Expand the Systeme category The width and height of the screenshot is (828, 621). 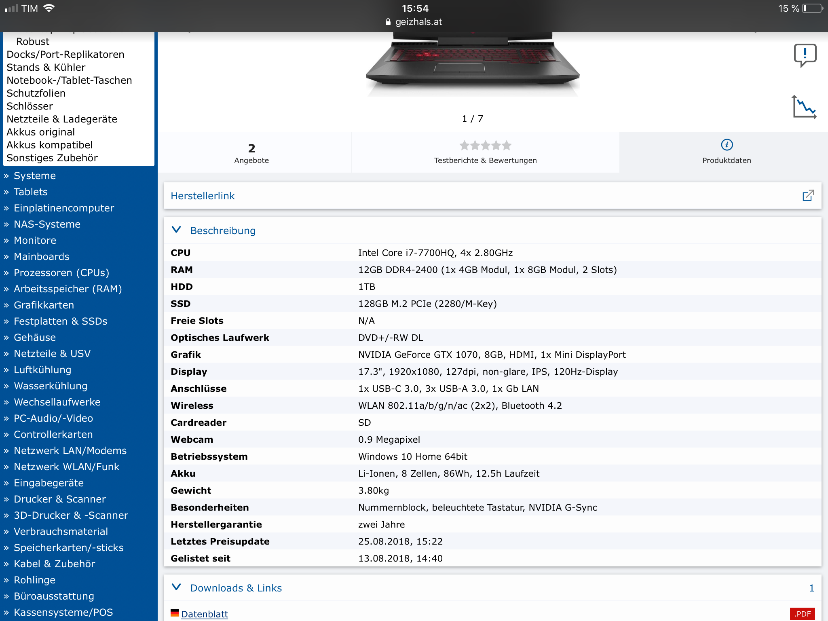[x=35, y=176]
